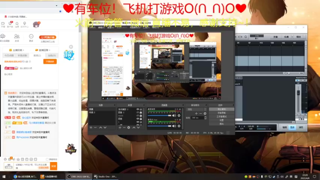
Task: Add a new source in OBS
Action: point(120,128)
